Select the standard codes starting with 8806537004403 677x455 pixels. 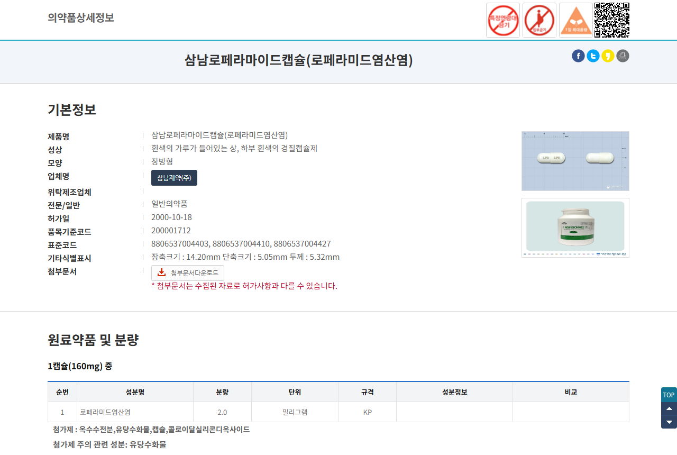pos(241,243)
